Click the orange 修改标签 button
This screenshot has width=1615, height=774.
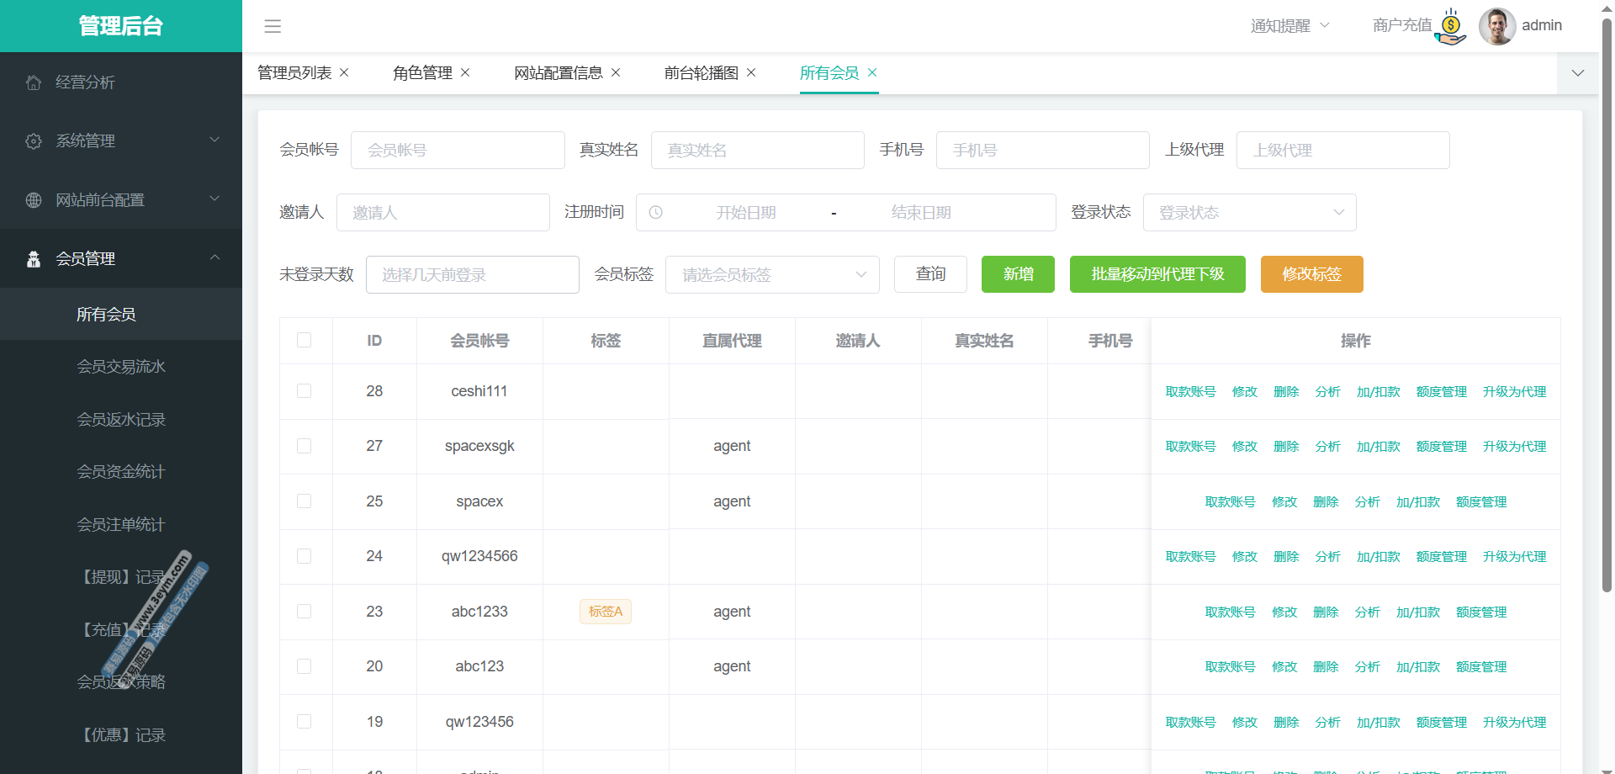[x=1311, y=274]
